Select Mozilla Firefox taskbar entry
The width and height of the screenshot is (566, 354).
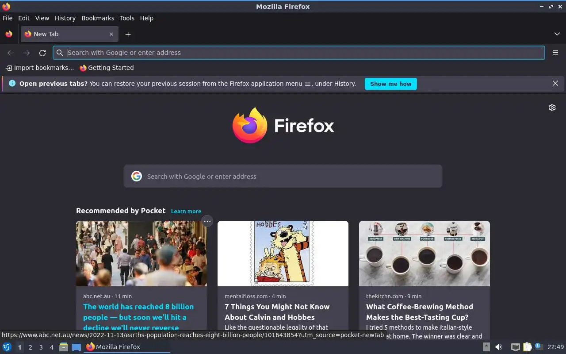pyautogui.click(x=127, y=347)
